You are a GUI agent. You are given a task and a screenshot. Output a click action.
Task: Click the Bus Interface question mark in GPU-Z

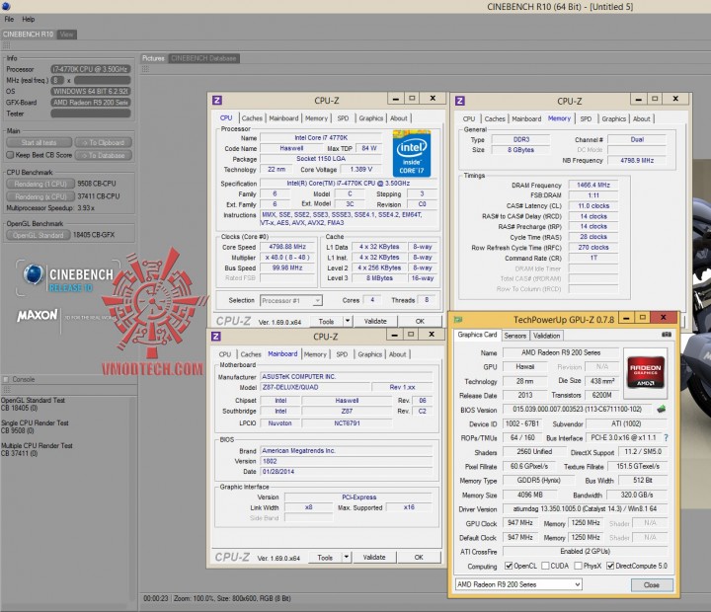pos(666,438)
